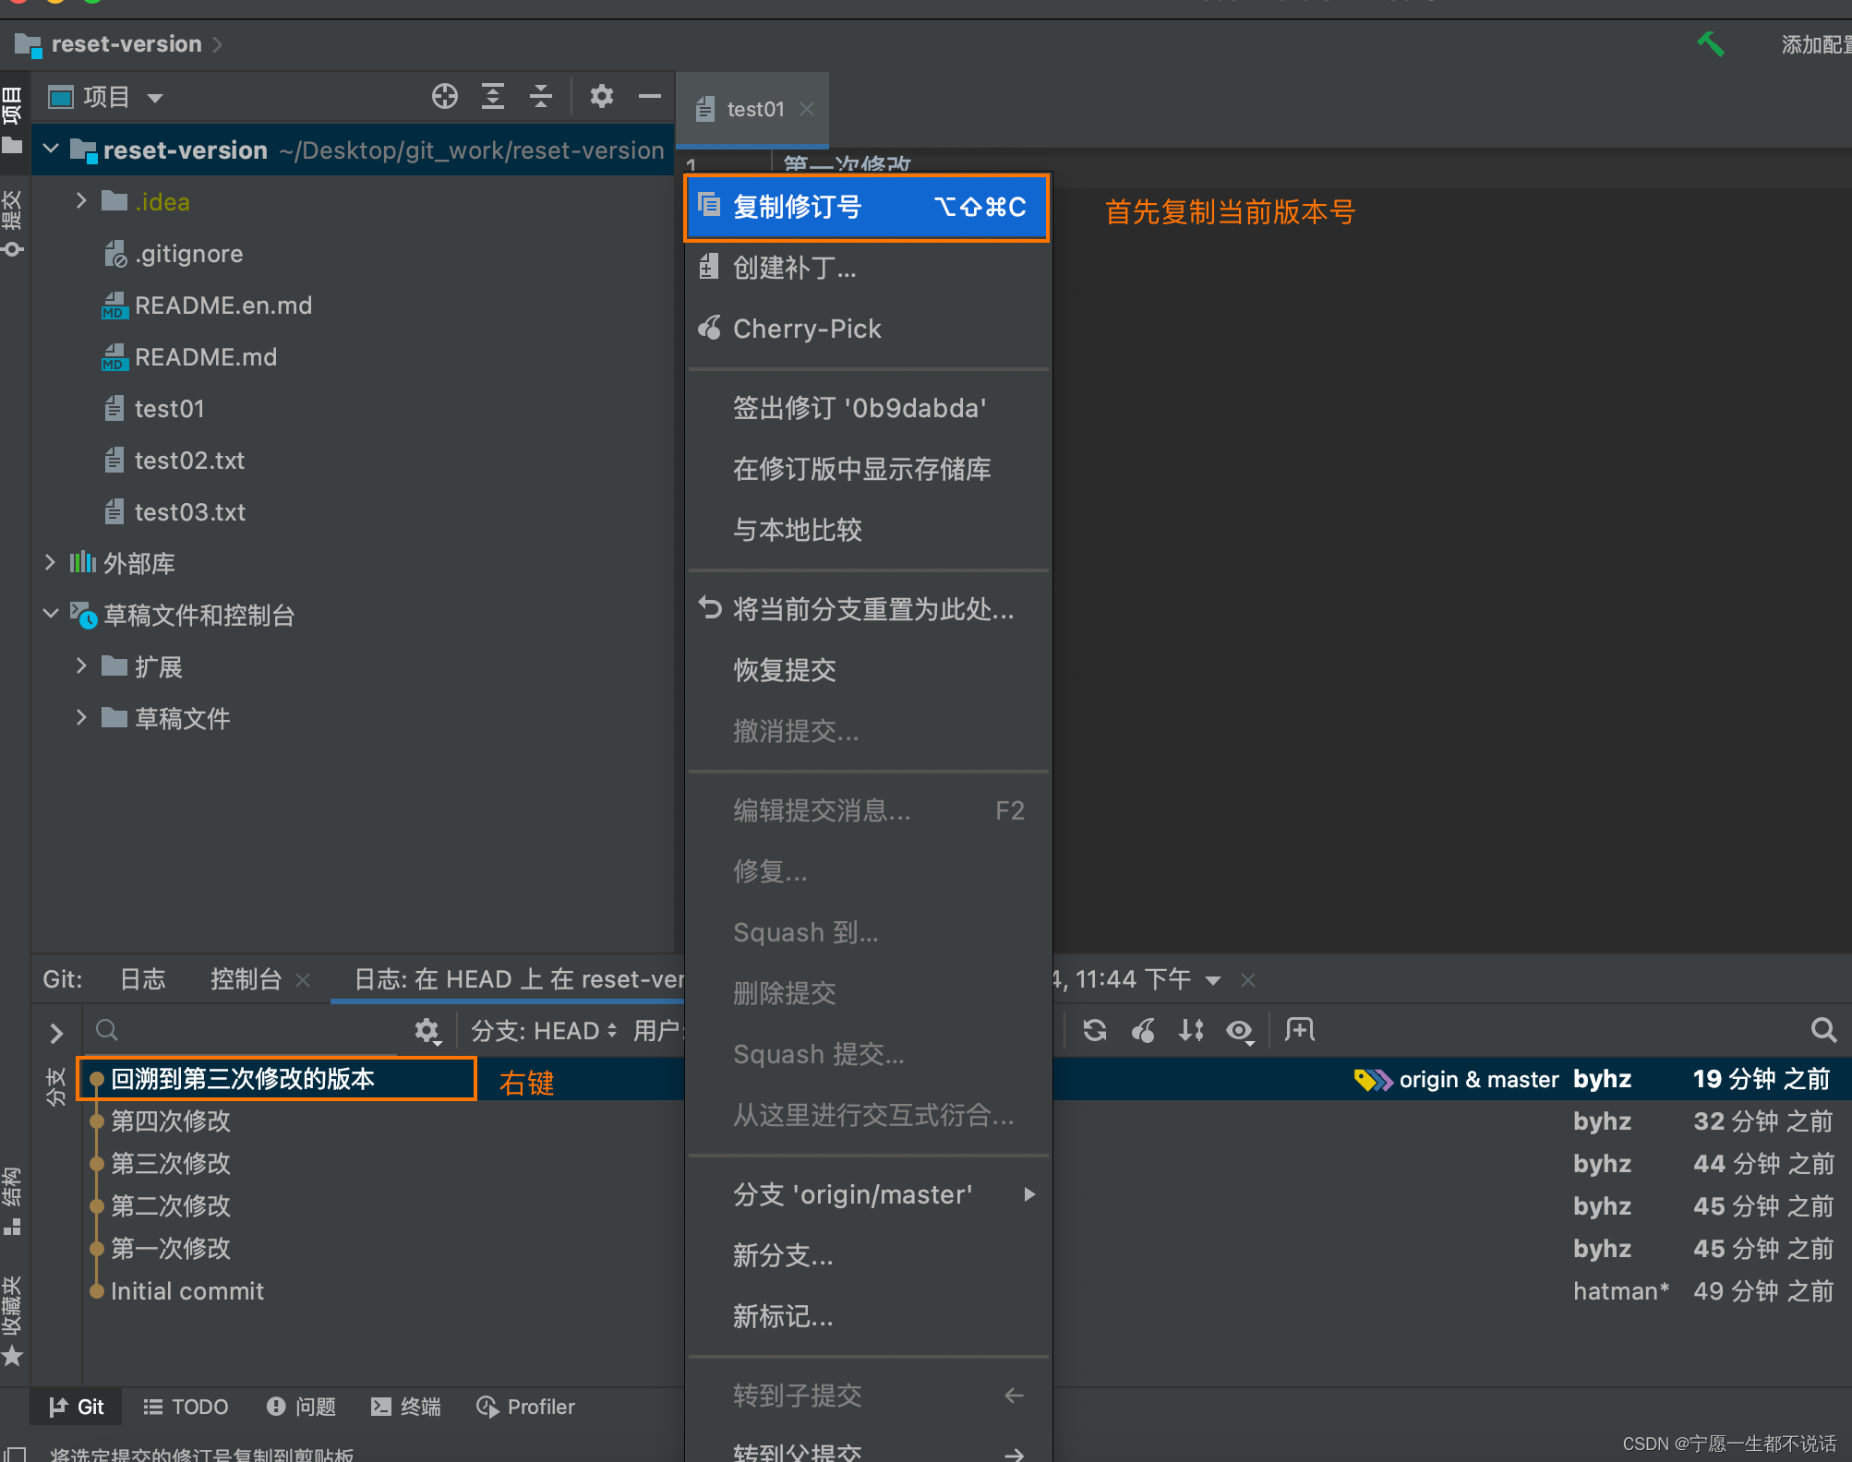Open branch 'origin/master' submenu

[x=867, y=1194]
